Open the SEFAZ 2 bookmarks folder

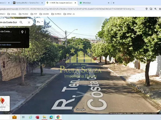[x=3, y=14]
